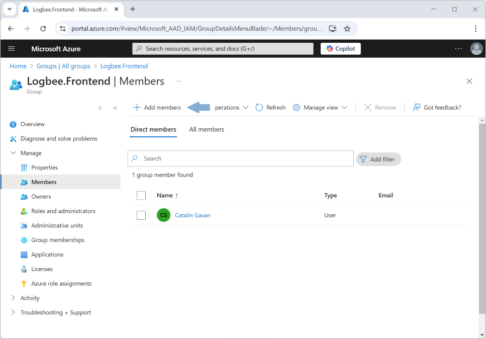Click the Add filter button

pyautogui.click(x=378, y=159)
